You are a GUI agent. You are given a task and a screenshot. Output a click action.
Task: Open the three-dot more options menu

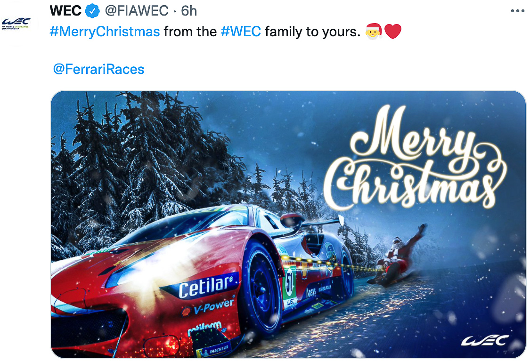517,11
